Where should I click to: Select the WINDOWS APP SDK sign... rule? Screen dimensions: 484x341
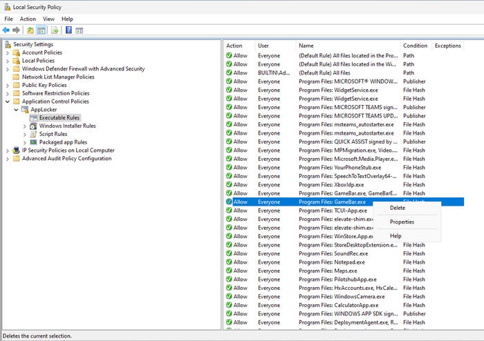click(x=348, y=314)
